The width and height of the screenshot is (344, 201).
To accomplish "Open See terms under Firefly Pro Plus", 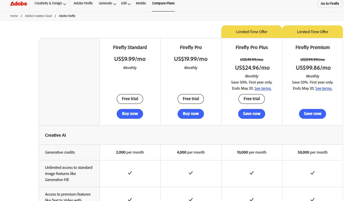I will [263, 88].
